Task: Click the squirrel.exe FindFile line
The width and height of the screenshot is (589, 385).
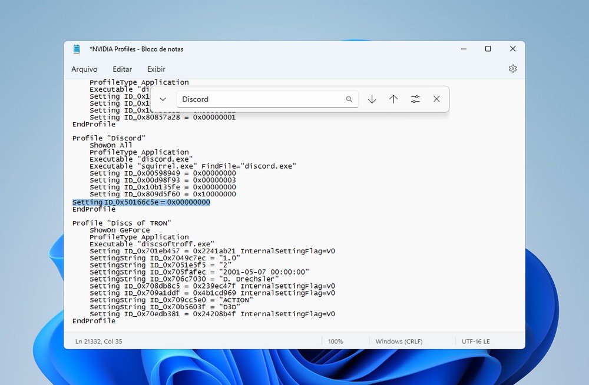Action: (x=193, y=166)
